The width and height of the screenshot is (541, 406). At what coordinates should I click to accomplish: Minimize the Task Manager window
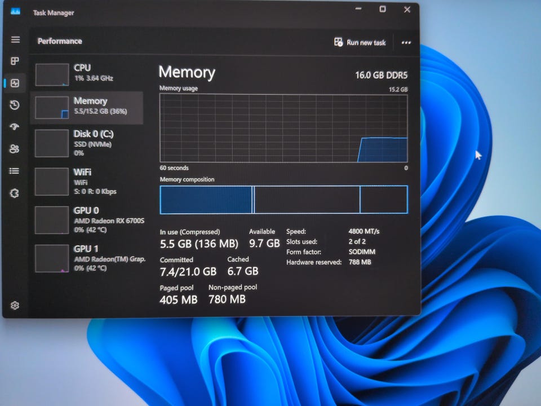pos(358,9)
